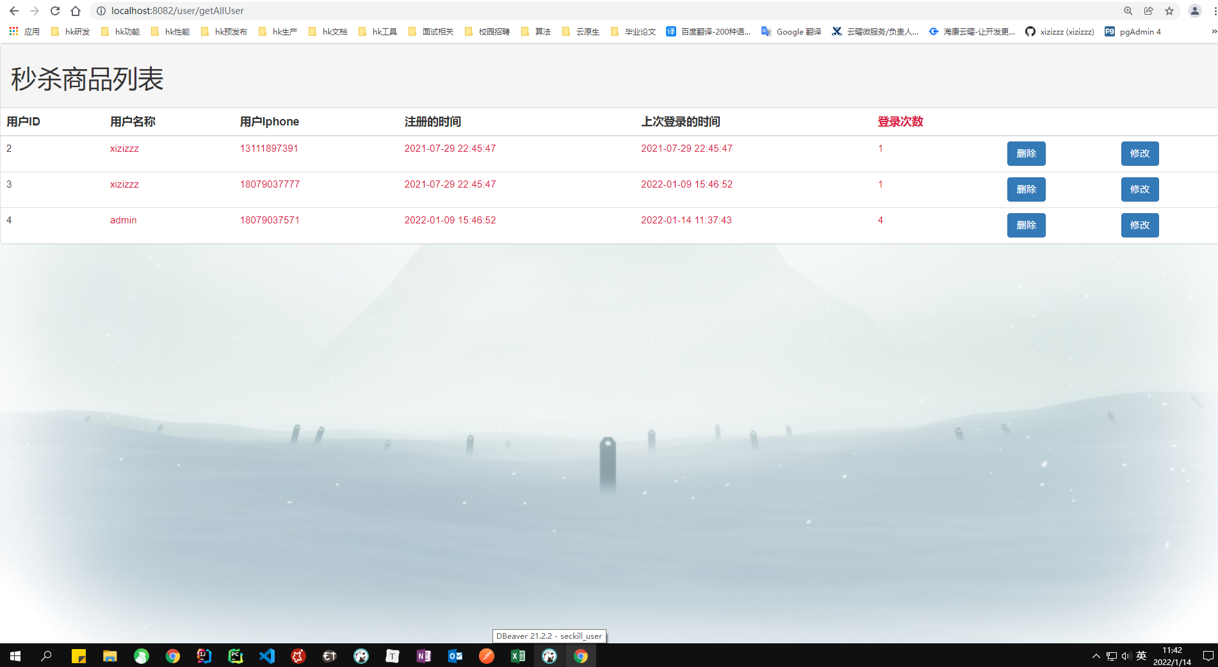1218x667 pixels.
Task: Open the hk工具 bookmark folder
Action: point(378,31)
